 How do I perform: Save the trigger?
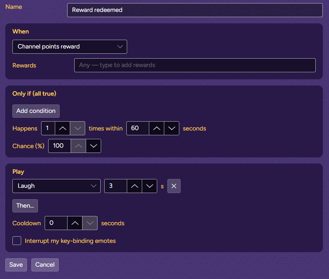pyautogui.click(x=16, y=265)
